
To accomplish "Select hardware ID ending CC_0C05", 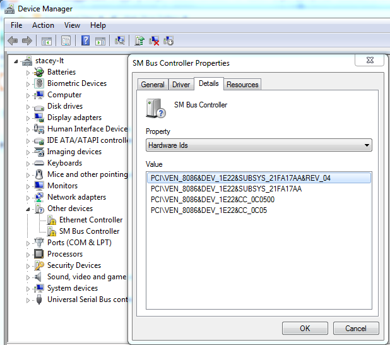I will [259, 210].
